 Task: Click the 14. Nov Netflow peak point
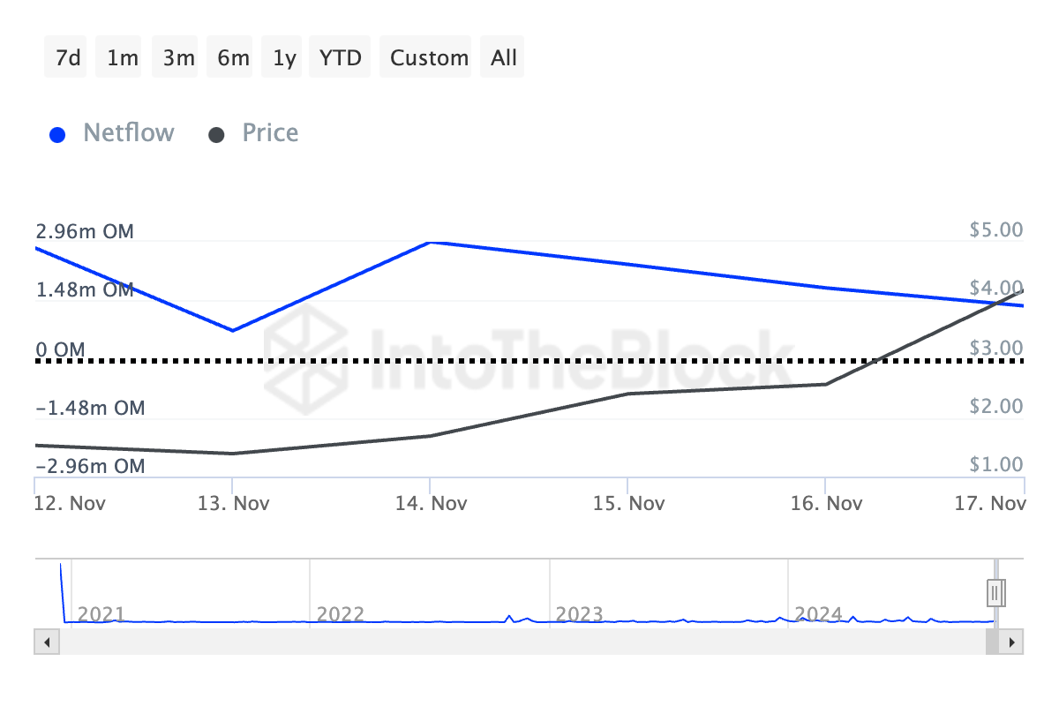click(x=430, y=242)
